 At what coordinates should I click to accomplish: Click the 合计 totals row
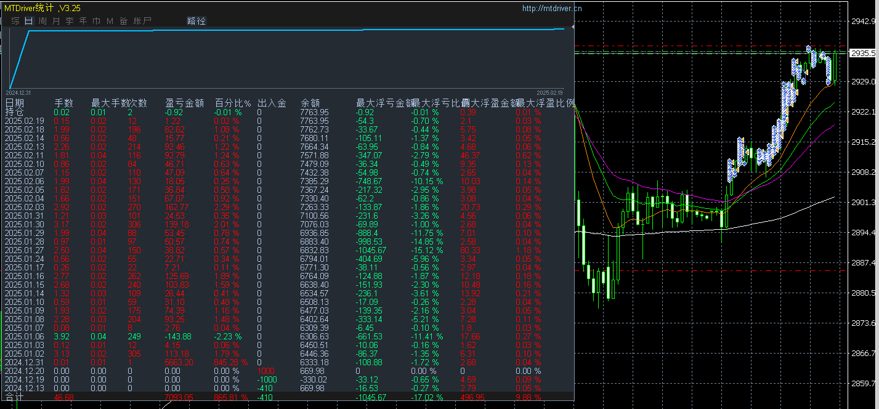click(x=15, y=397)
